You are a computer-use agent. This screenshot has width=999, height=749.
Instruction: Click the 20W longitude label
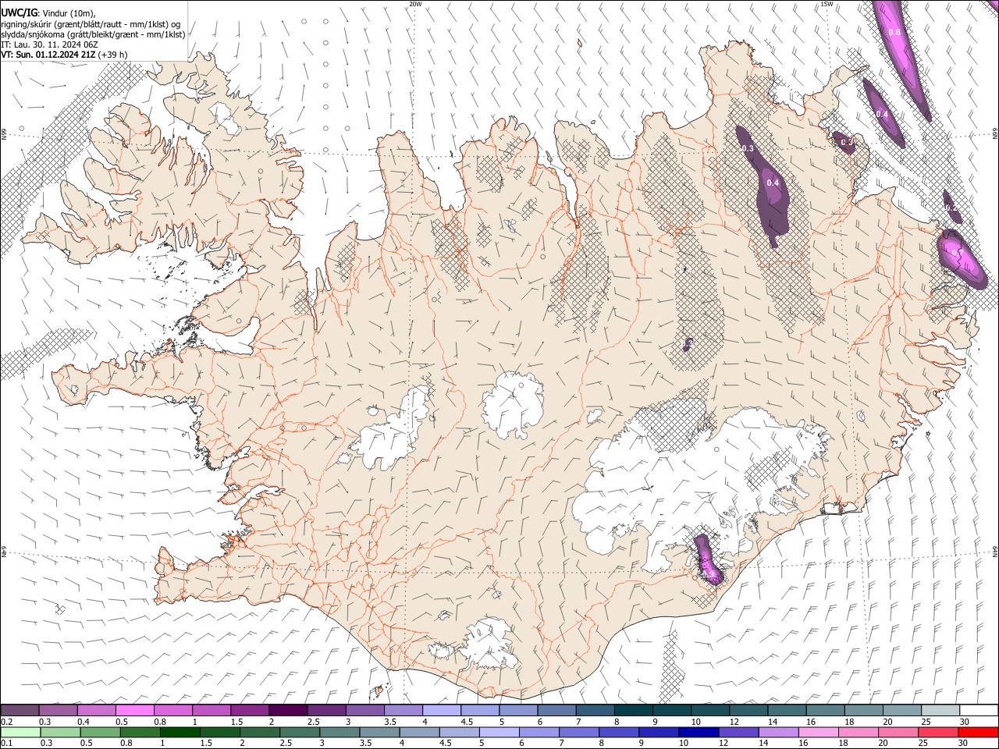tap(415, 4)
